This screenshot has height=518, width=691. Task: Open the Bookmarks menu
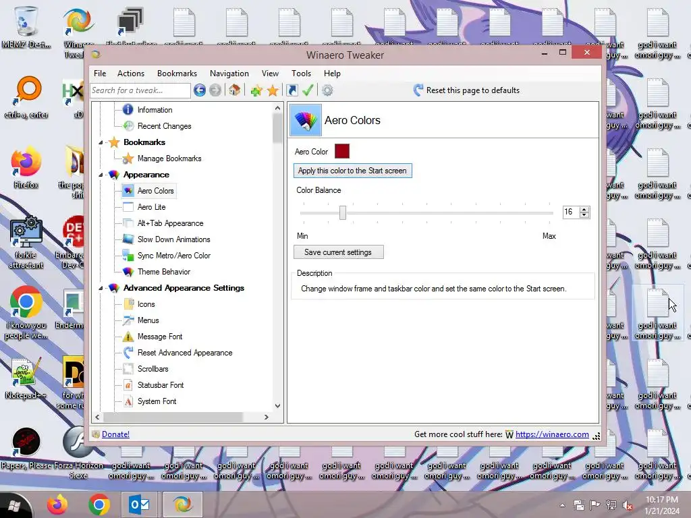(x=177, y=74)
